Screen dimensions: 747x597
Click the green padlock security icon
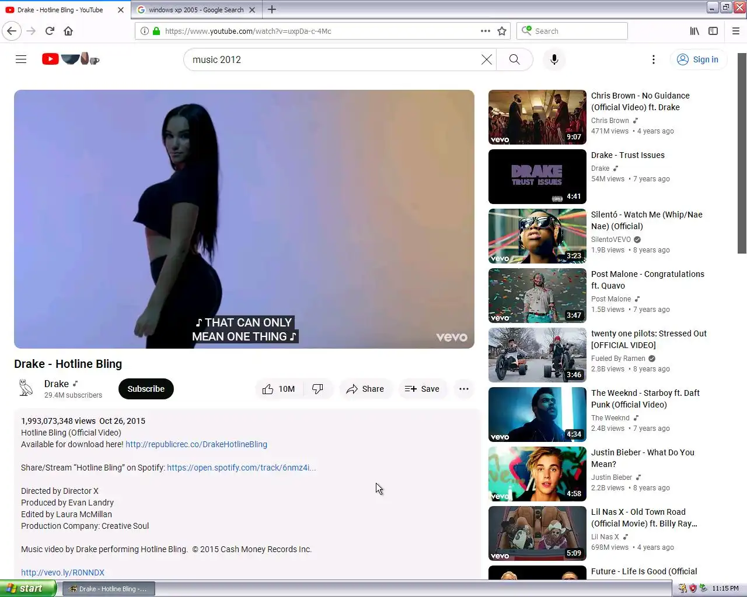pyautogui.click(x=156, y=31)
